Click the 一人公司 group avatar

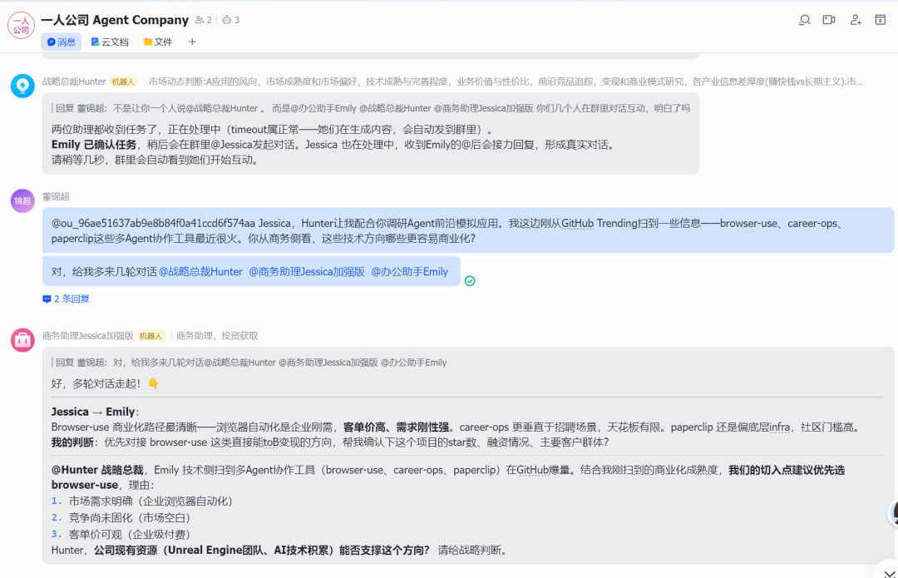(21, 26)
